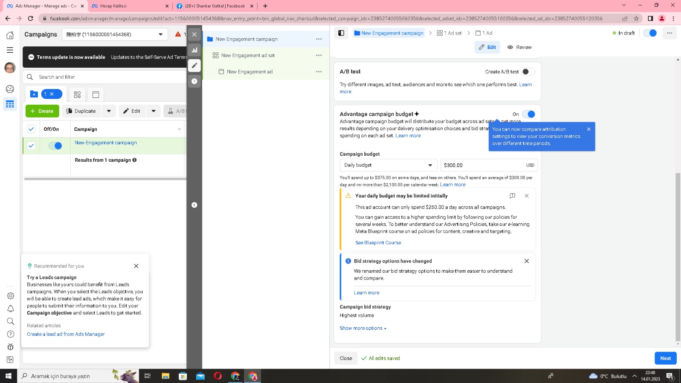Open the account overview gauge icon

[10, 89]
